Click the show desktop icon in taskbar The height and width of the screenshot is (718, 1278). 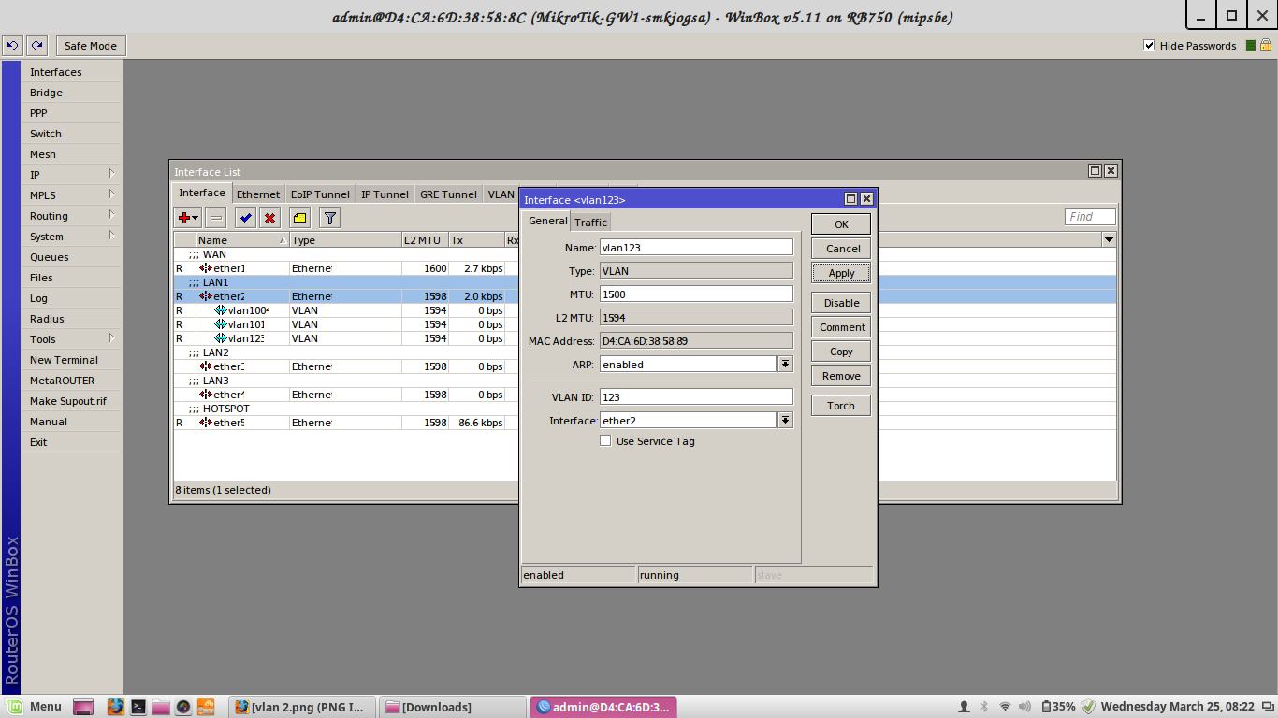tap(83, 707)
